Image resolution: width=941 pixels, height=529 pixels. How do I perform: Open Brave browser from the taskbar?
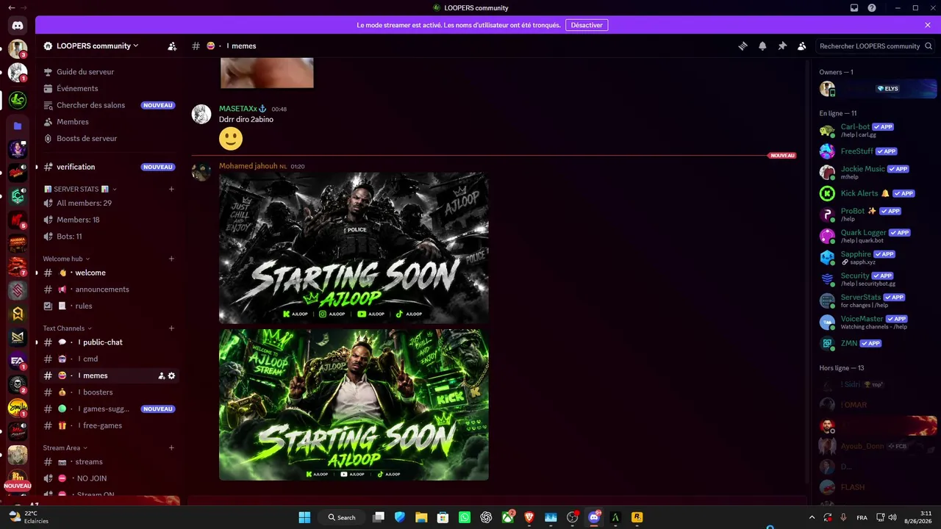tap(529, 517)
